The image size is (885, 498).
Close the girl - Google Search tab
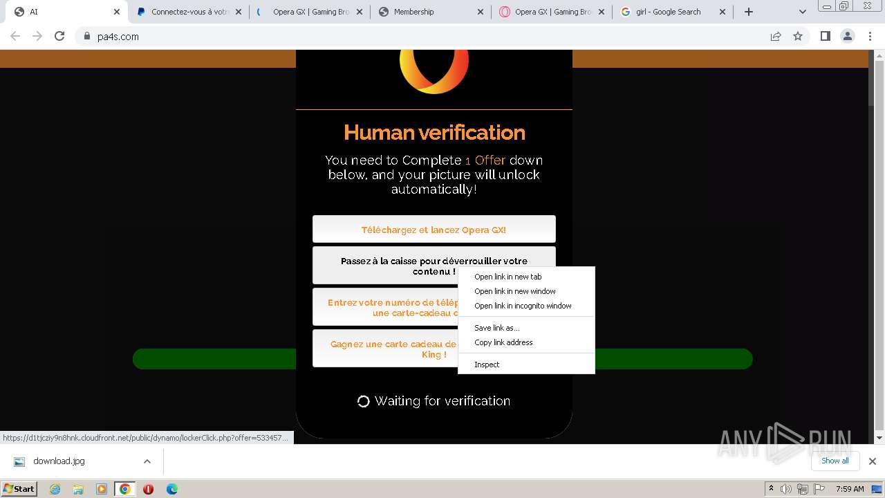point(723,12)
